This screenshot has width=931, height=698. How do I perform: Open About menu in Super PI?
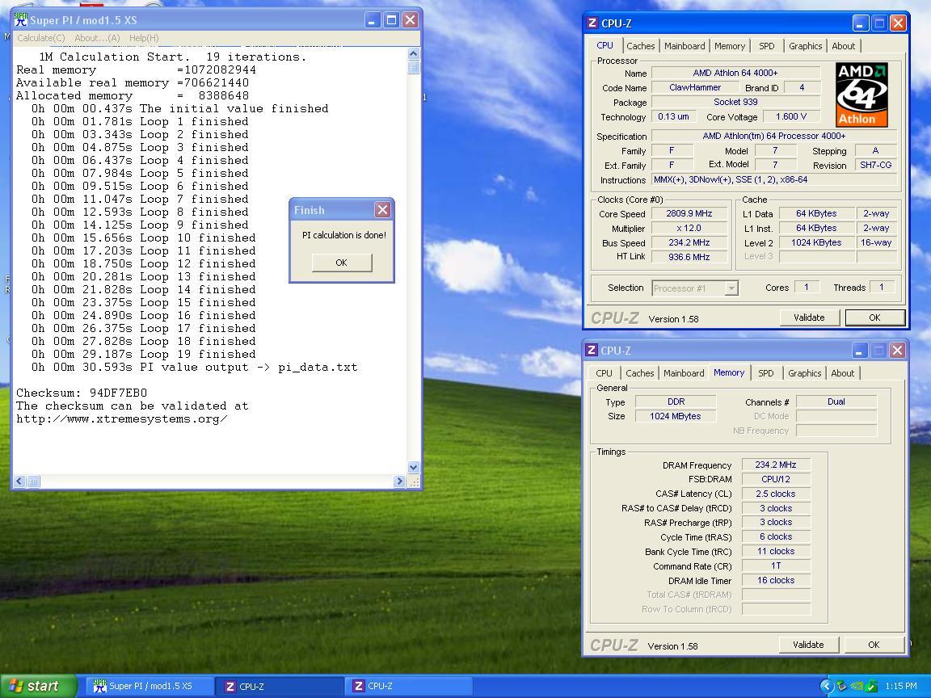pos(97,38)
